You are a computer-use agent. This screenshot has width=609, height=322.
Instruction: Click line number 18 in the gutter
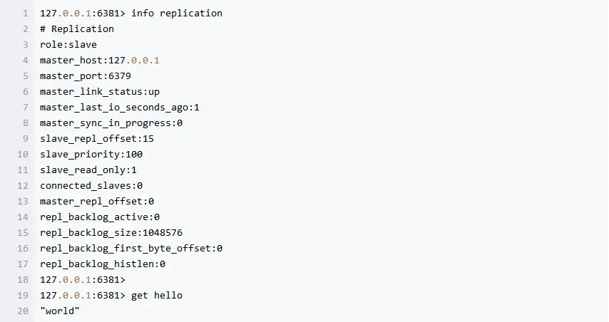24,280
